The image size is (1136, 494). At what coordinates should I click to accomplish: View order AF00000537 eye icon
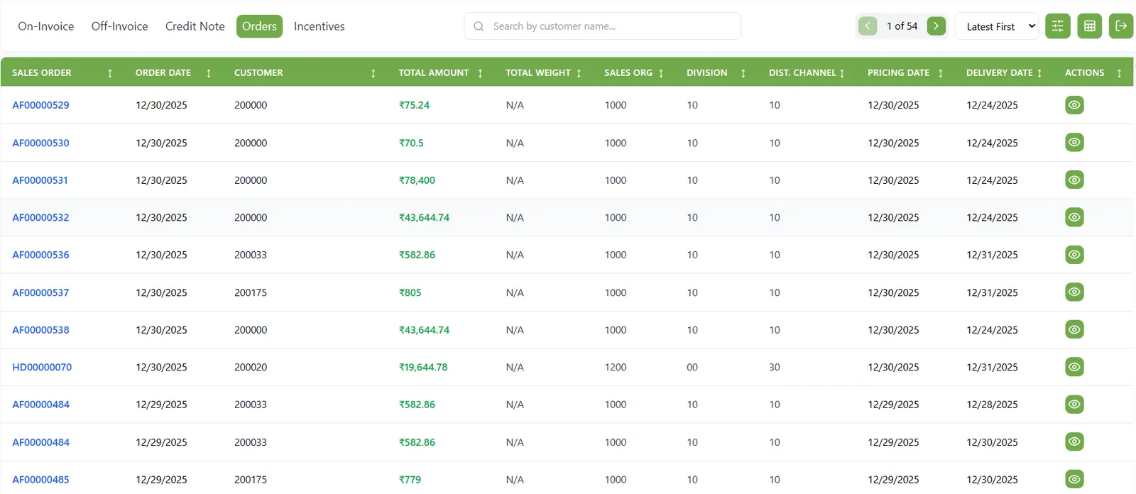tap(1074, 292)
